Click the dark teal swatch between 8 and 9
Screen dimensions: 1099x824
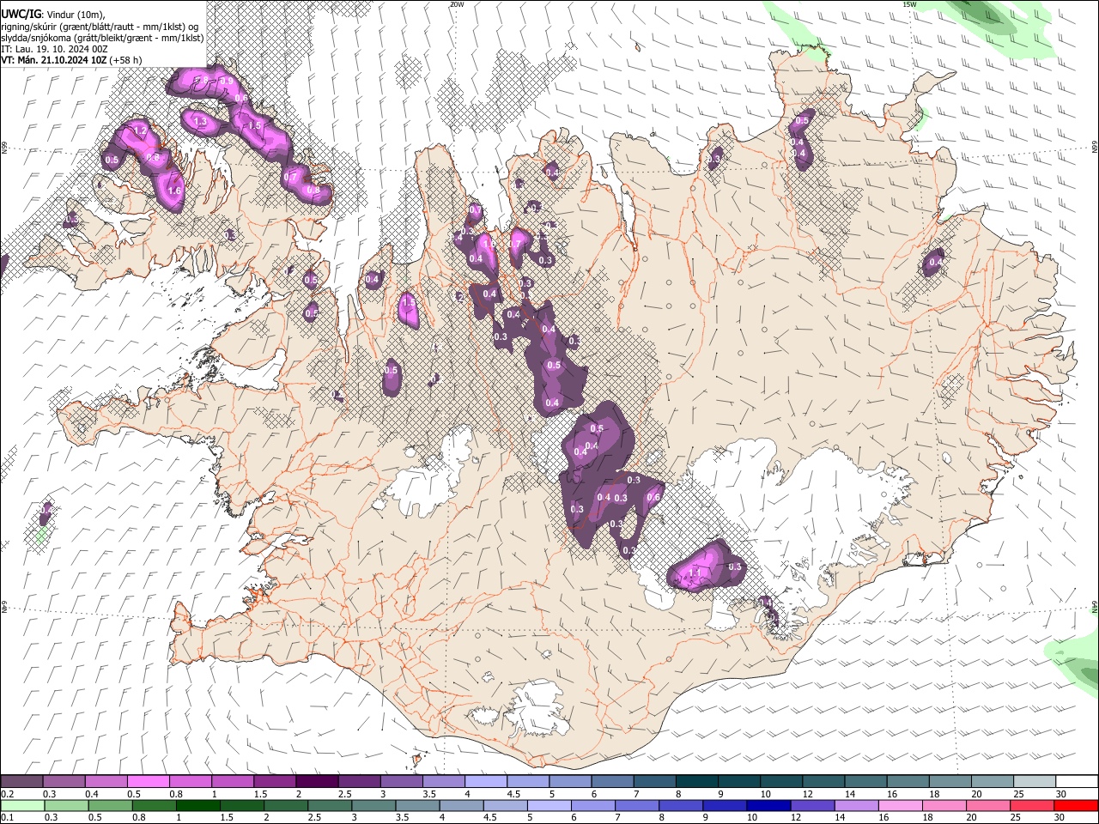pos(696,781)
